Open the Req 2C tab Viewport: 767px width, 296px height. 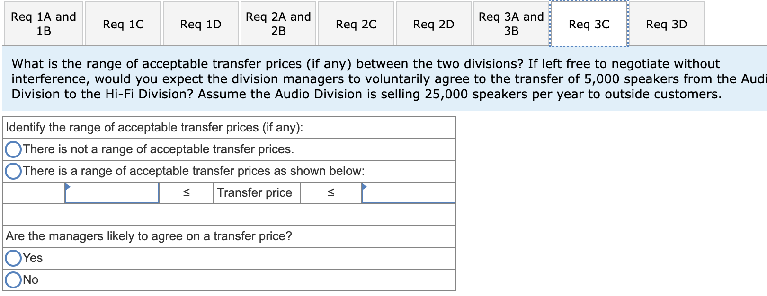point(356,23)
